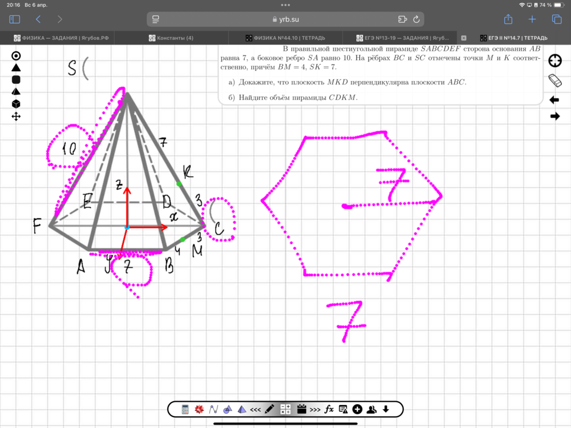
Task: Click the red Wolfram star icon
Action: 199,409
